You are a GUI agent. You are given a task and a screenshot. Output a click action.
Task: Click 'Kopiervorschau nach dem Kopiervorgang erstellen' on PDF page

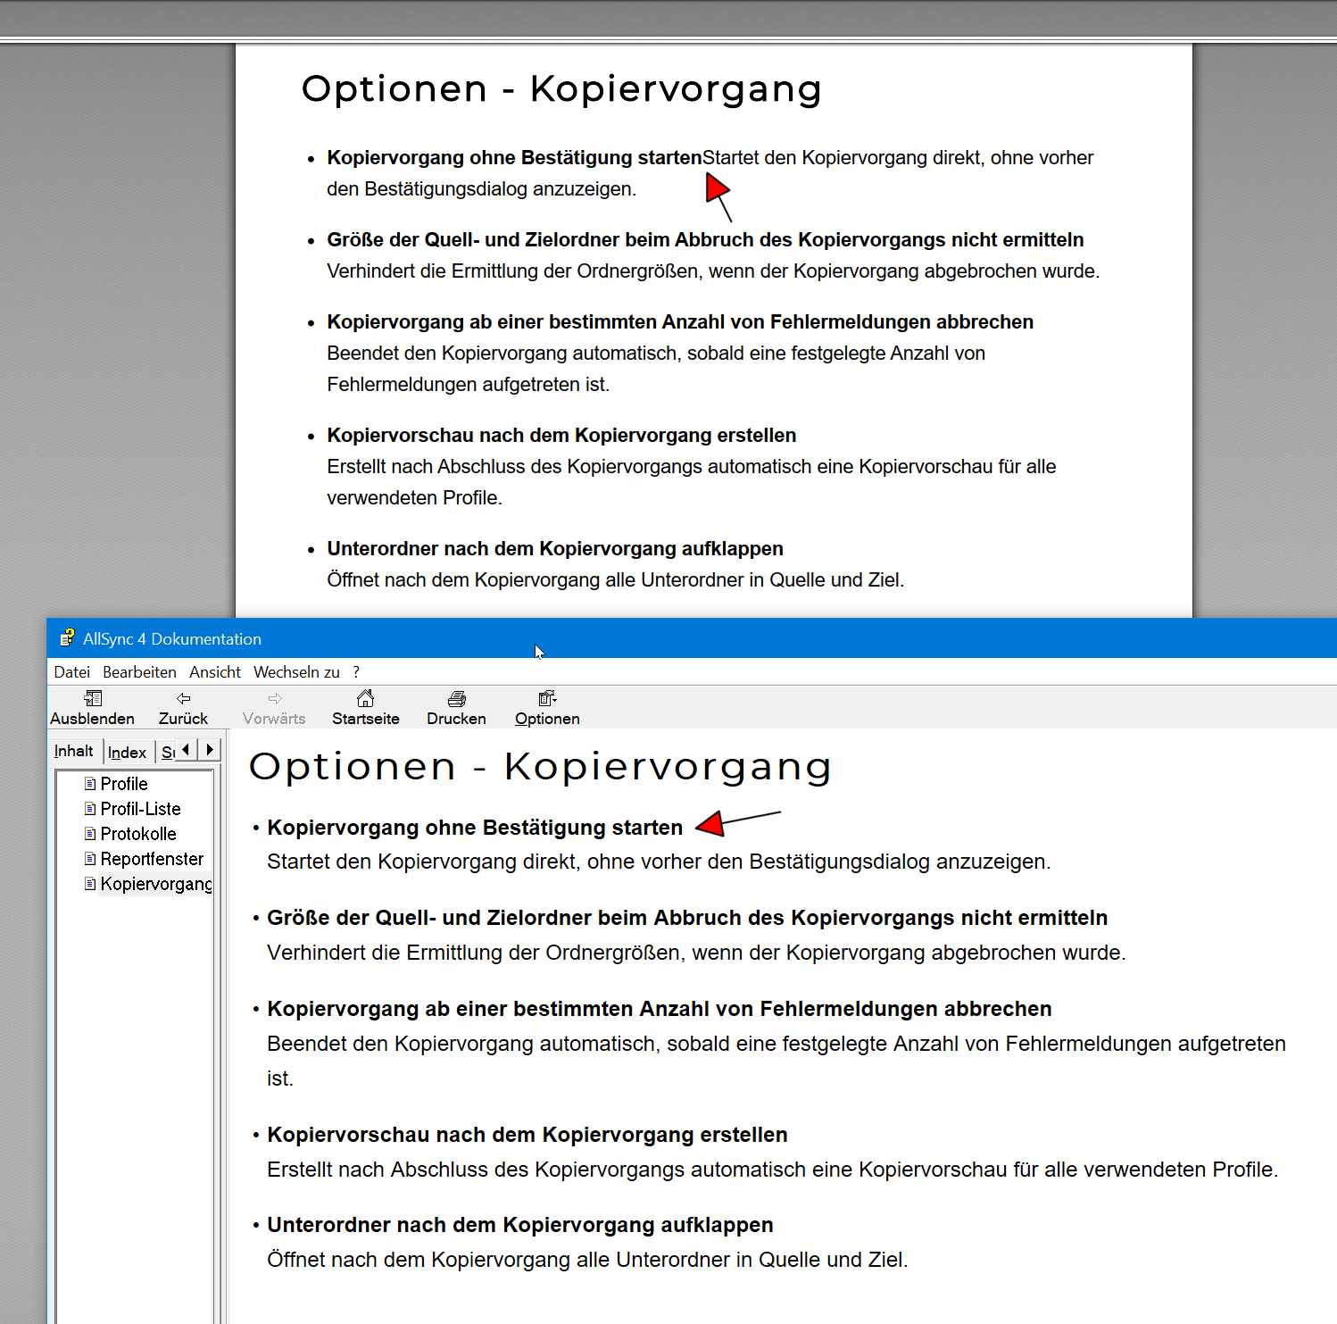(x=561, y=435)
